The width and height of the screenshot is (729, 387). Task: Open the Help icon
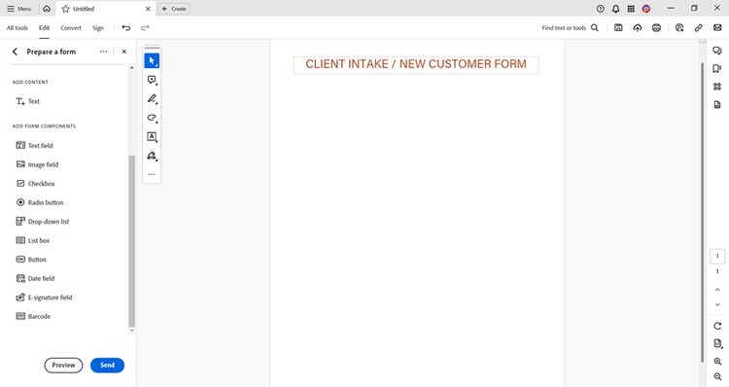pyautogui.click(x=601, y=9)
